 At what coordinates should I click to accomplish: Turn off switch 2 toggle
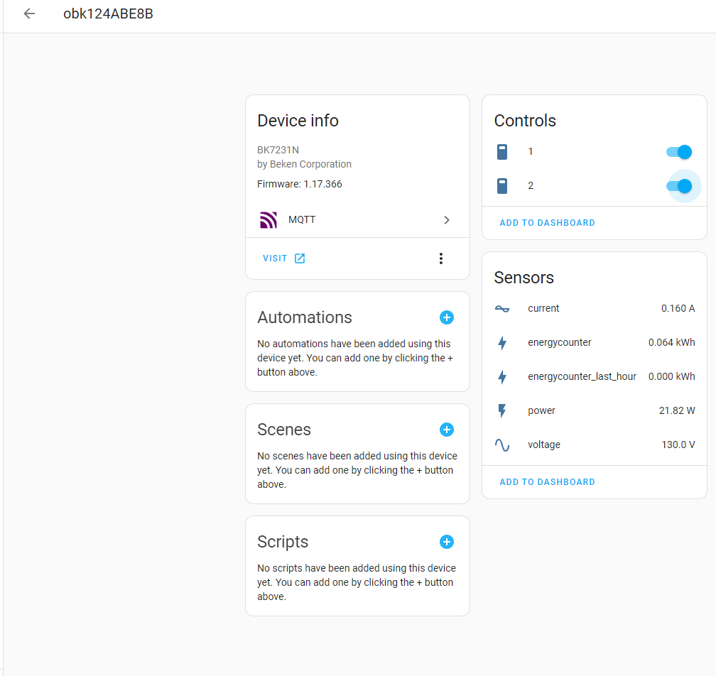pyautogui.click(x=679, y=186)
